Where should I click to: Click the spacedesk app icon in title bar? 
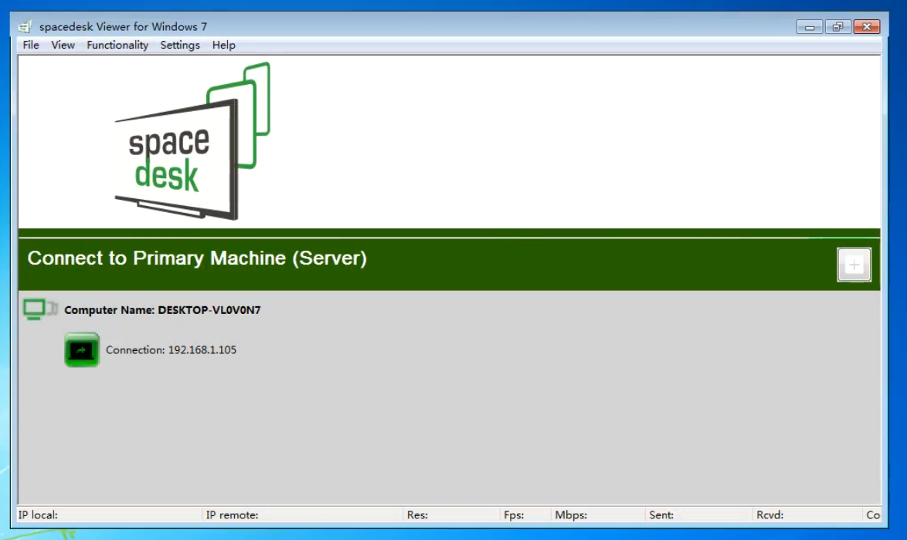pos(25,27)
